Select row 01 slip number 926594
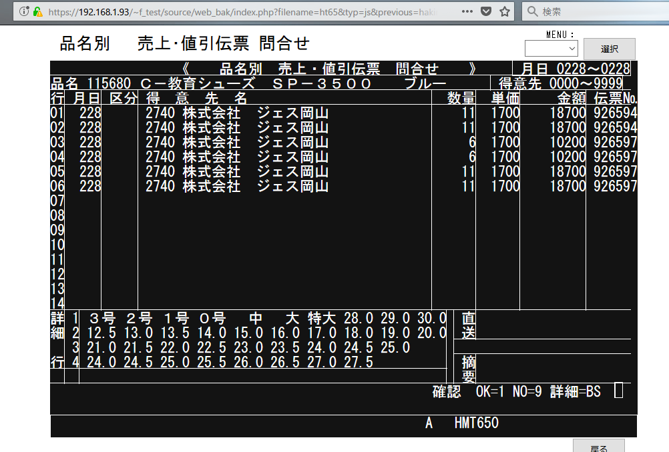 [x=614, y=113]
